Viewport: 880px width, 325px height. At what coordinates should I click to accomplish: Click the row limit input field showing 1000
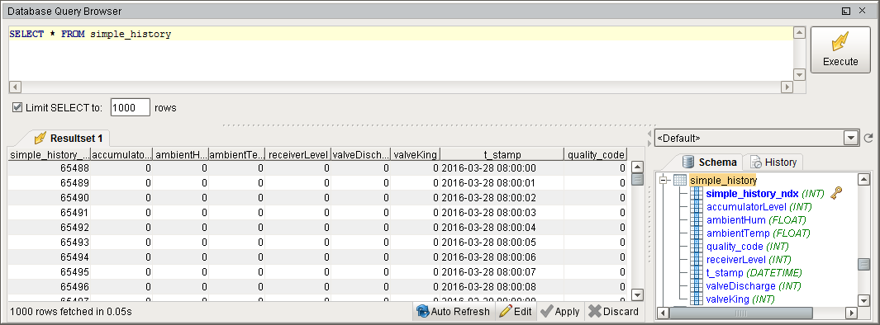[x=131, y=107]
